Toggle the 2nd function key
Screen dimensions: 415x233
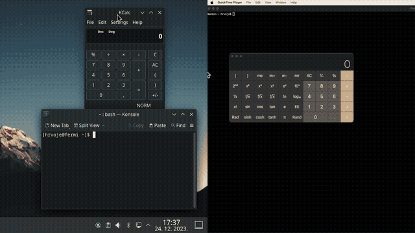[x=235, y=86]
